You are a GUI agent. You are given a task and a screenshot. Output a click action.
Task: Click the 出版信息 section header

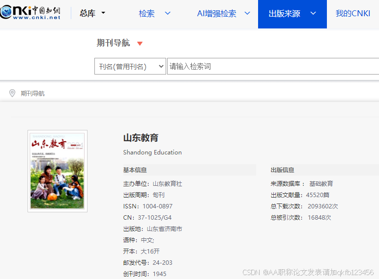click(x=282, y=170)
